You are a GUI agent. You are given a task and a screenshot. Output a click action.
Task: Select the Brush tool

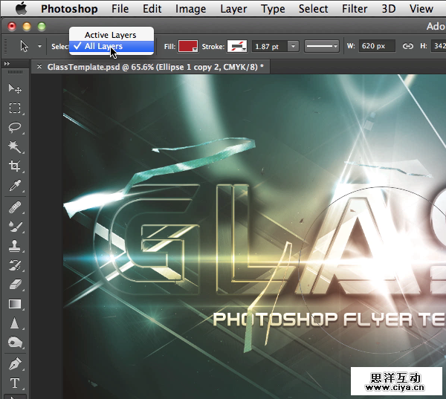[15, 227]
